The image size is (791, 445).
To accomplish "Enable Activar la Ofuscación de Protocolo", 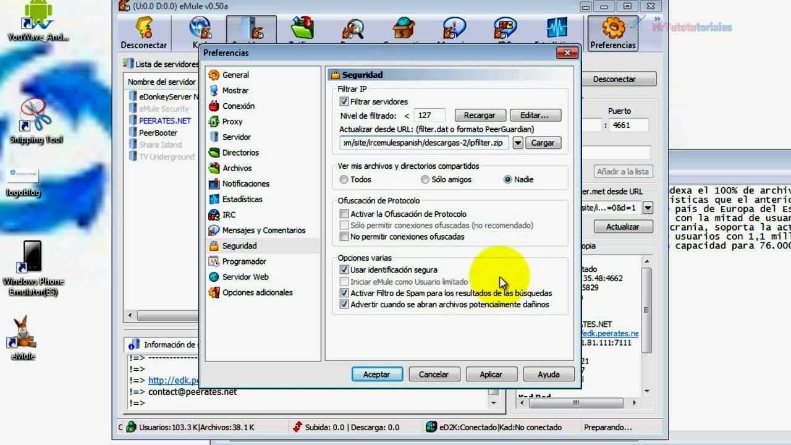I will [344, 214].
